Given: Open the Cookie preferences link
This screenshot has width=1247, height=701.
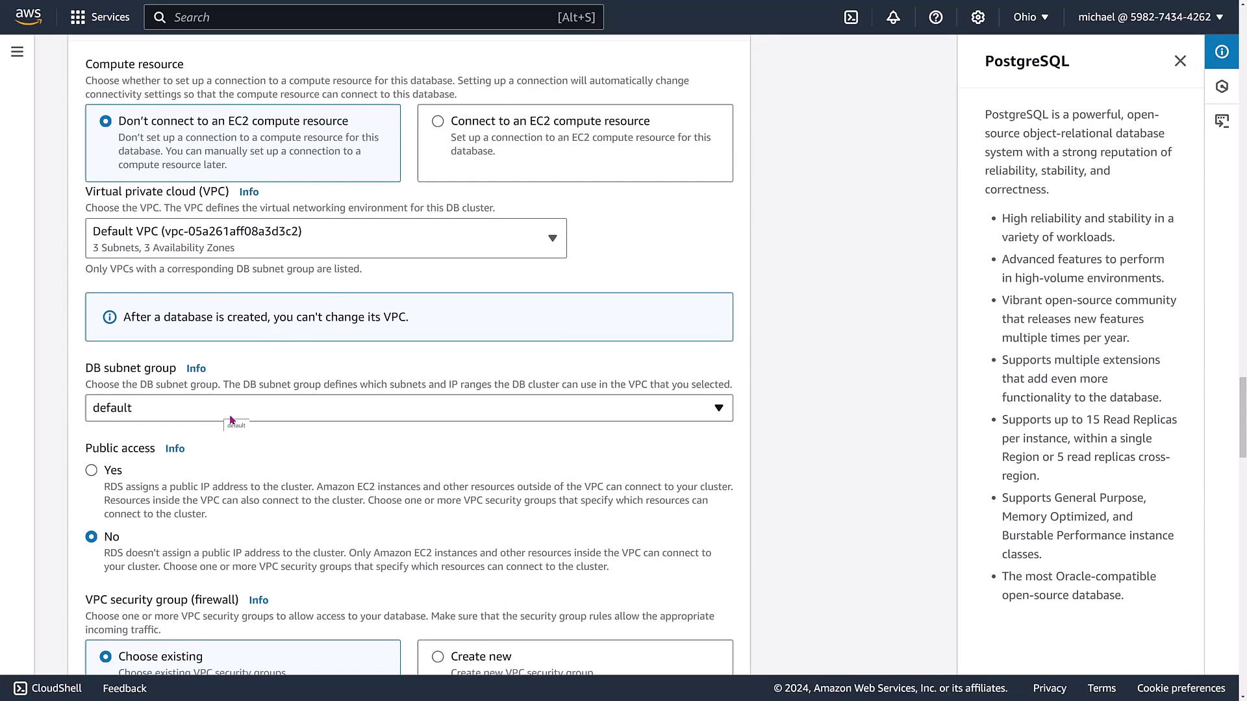Looking at the screenshot, I should coord(1181,688).
